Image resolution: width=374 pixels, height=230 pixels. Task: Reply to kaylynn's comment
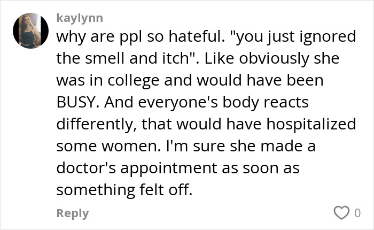(x=73, y=213)
